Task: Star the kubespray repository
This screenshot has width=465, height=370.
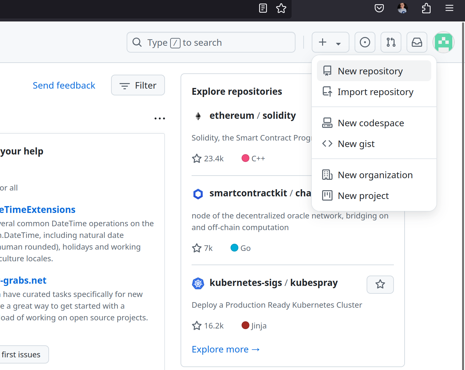Action: [x=380, y=284]
